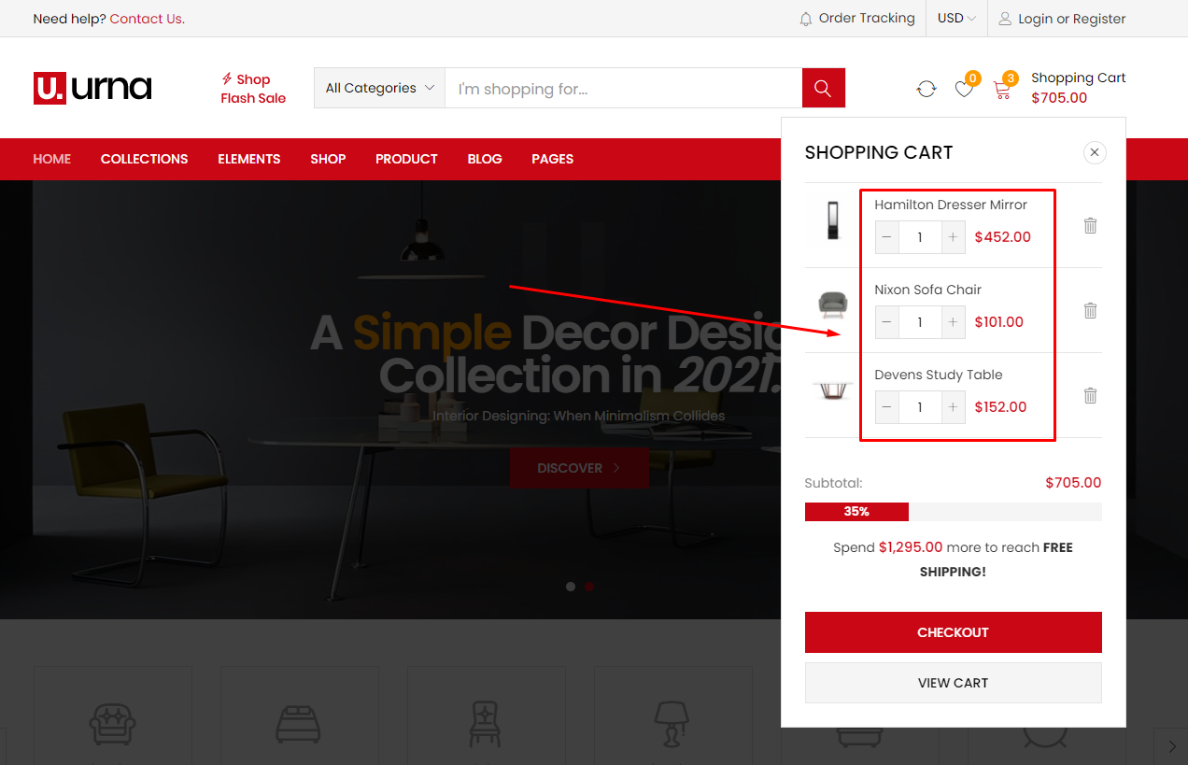Image resolution: width=1188 pixels, height=765 pixels.
Task: Click the Shop Flash Sale lightning link
Action: pyautogui.click(x=253, y=89)
